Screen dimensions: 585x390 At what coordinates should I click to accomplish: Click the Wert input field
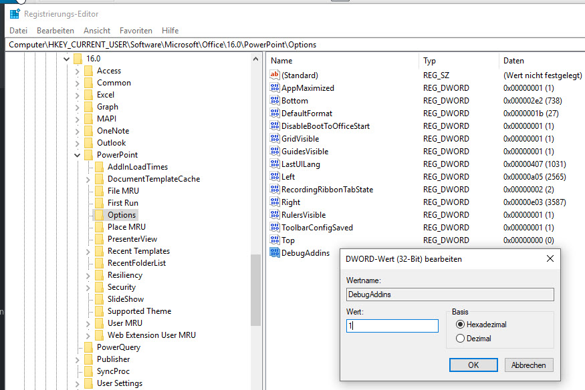[392, 326]
